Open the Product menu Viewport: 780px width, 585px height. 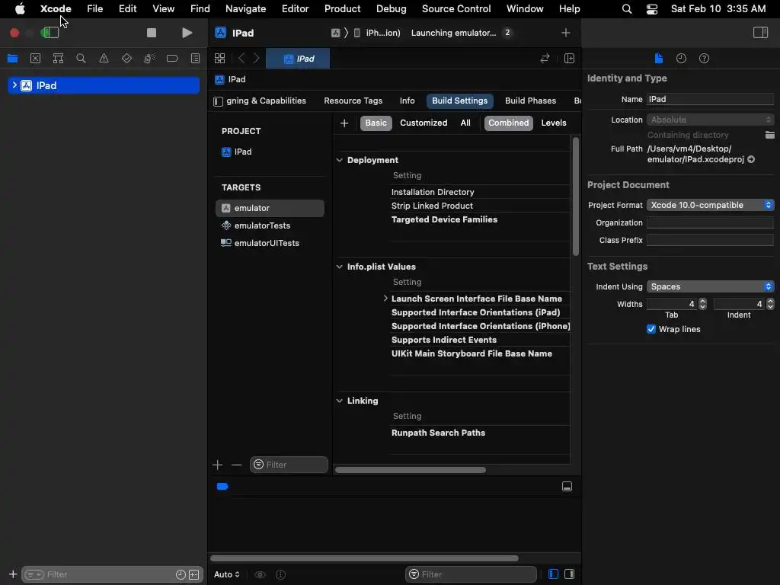(342, 9)
